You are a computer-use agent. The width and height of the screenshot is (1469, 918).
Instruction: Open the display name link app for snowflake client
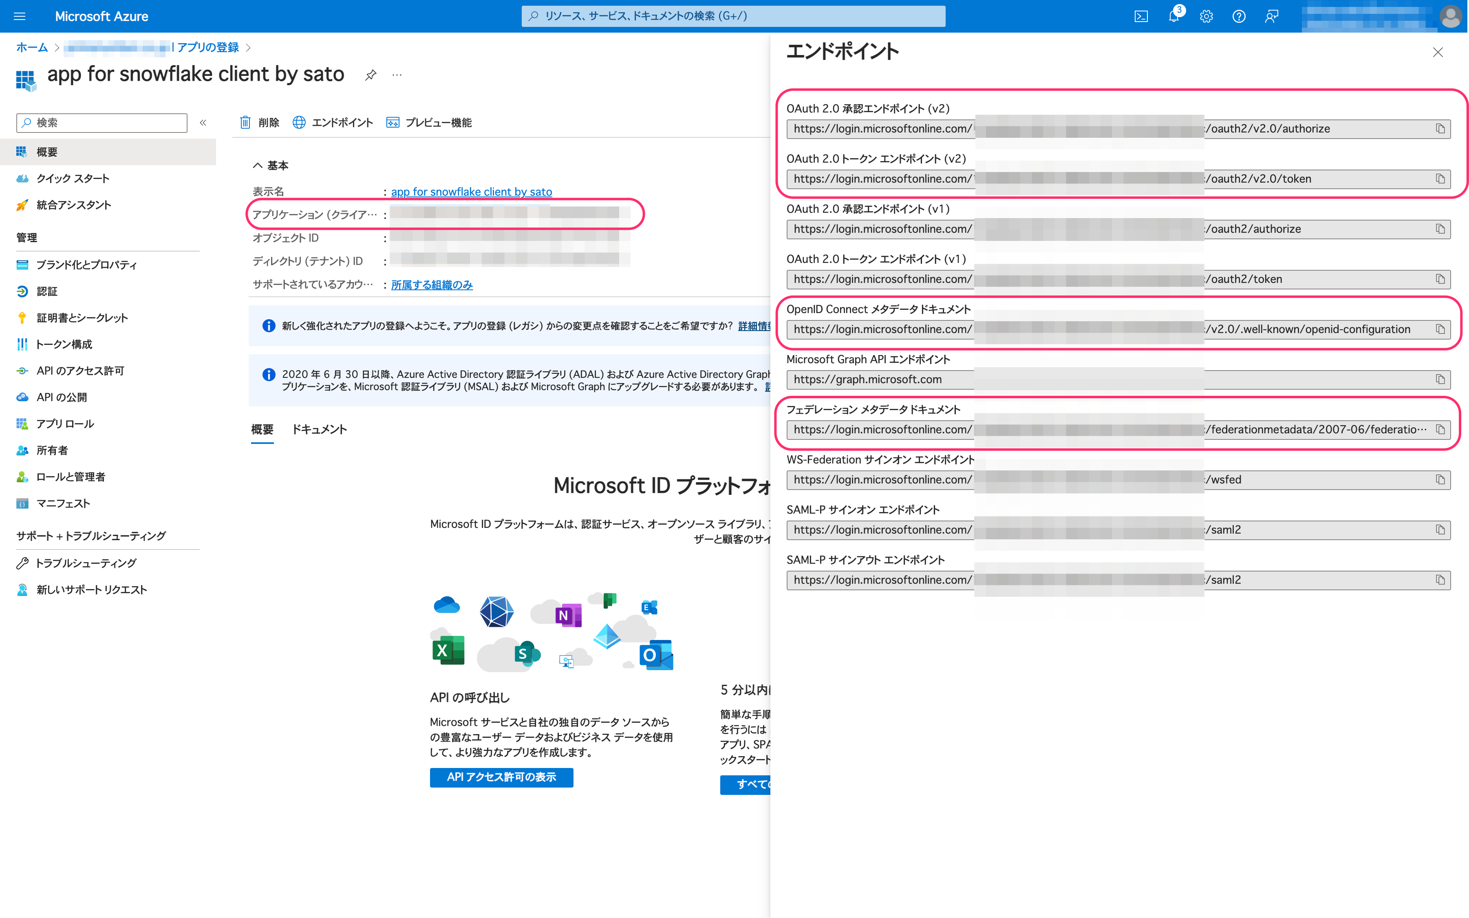pyautogui.click(x=471, y=192)
